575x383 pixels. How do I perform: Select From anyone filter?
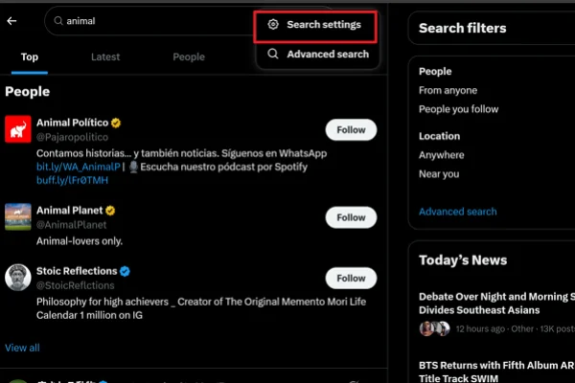click(448, 91)
